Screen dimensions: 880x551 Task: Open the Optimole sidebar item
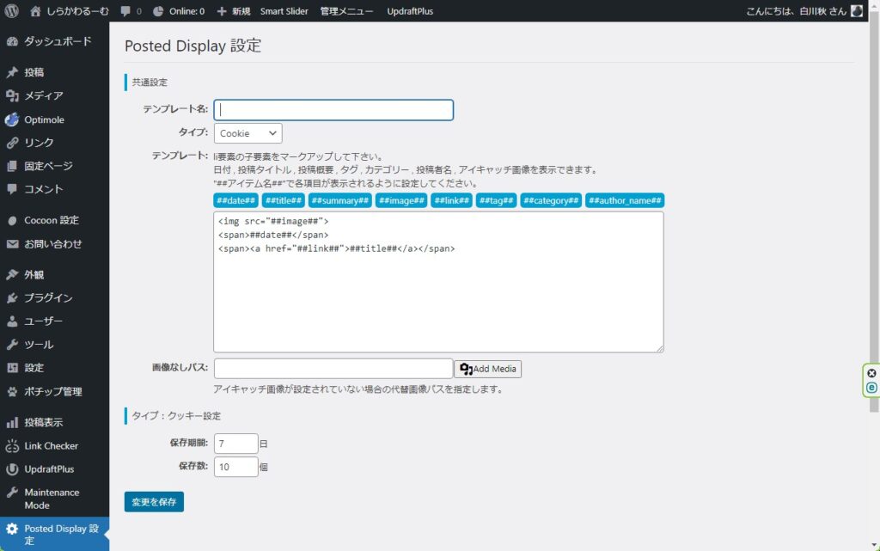tap(43, 119)
